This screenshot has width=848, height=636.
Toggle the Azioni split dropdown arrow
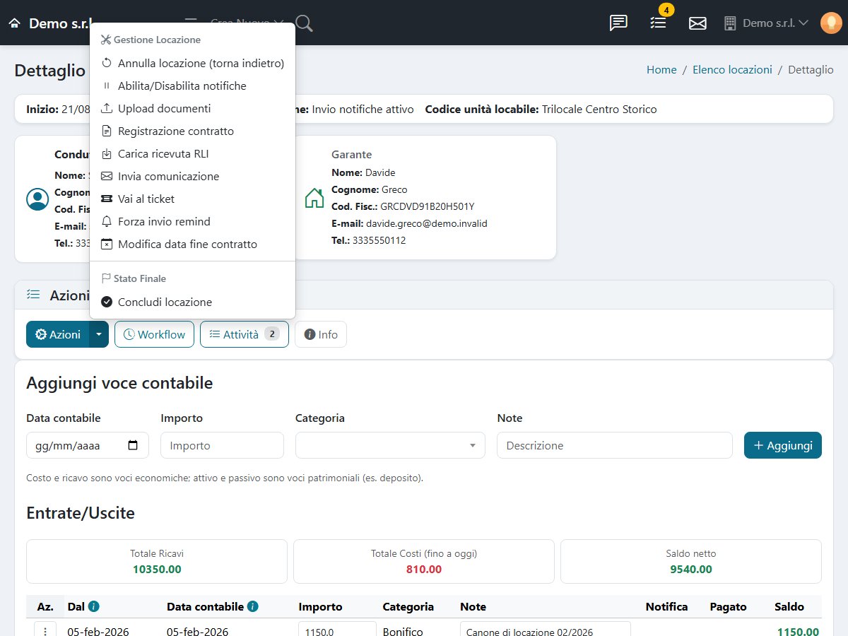click(99, 334)
